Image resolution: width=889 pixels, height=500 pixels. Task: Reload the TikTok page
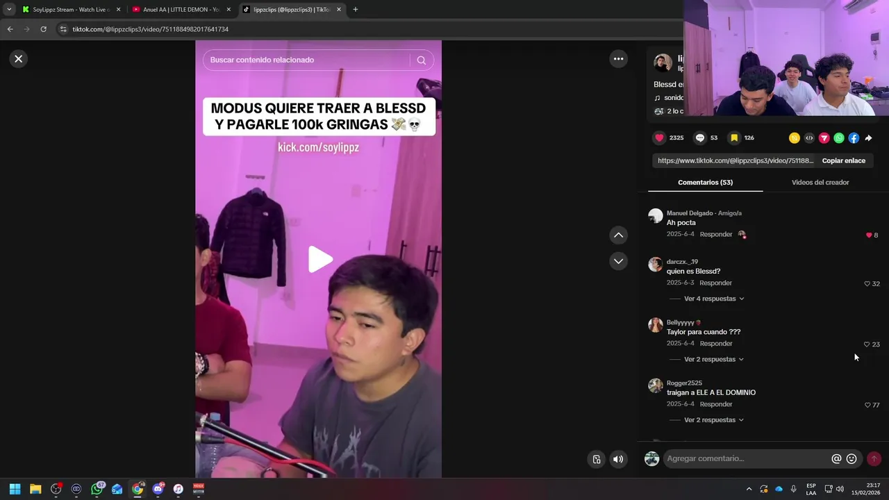[43, 29]
